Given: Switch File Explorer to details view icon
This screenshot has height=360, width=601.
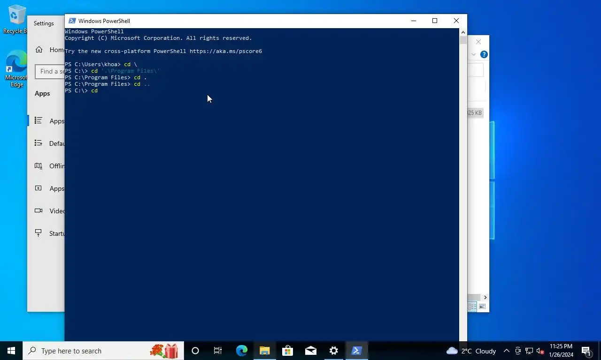Looking at the screenshot, I should 473,307.
